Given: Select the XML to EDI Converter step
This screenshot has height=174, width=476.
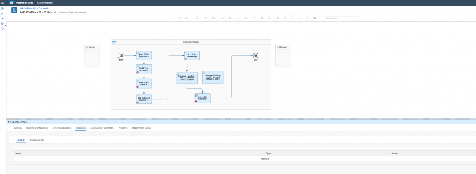Looking at the screenshot, I should (x=202, y=98).
